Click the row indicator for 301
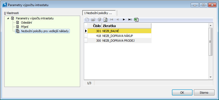219x100 pixels. point(86,31)
